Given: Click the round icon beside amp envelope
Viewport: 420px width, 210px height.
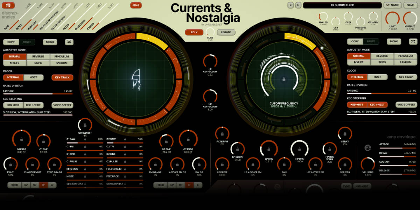Looking at the screenshot, I should 367,148.
